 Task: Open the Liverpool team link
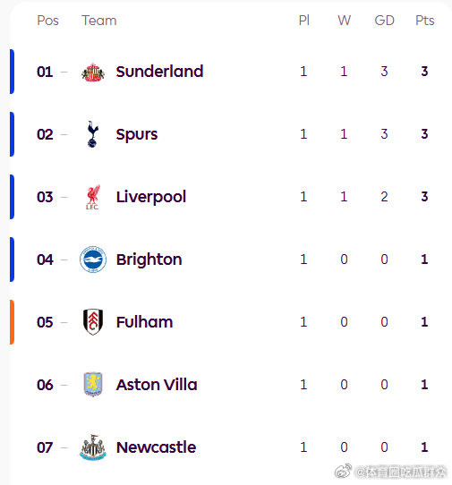151,197
